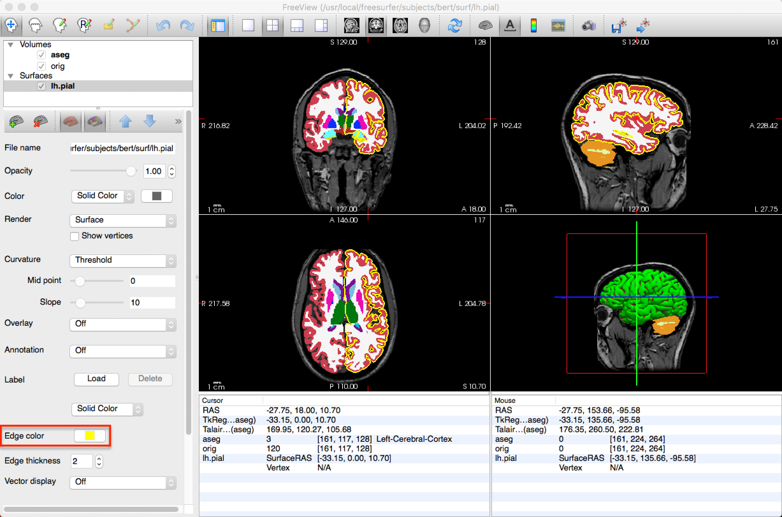Uncheck the aseg volume visibility
This screenshot has width=782, height=517.
click(x=41, y=55)
